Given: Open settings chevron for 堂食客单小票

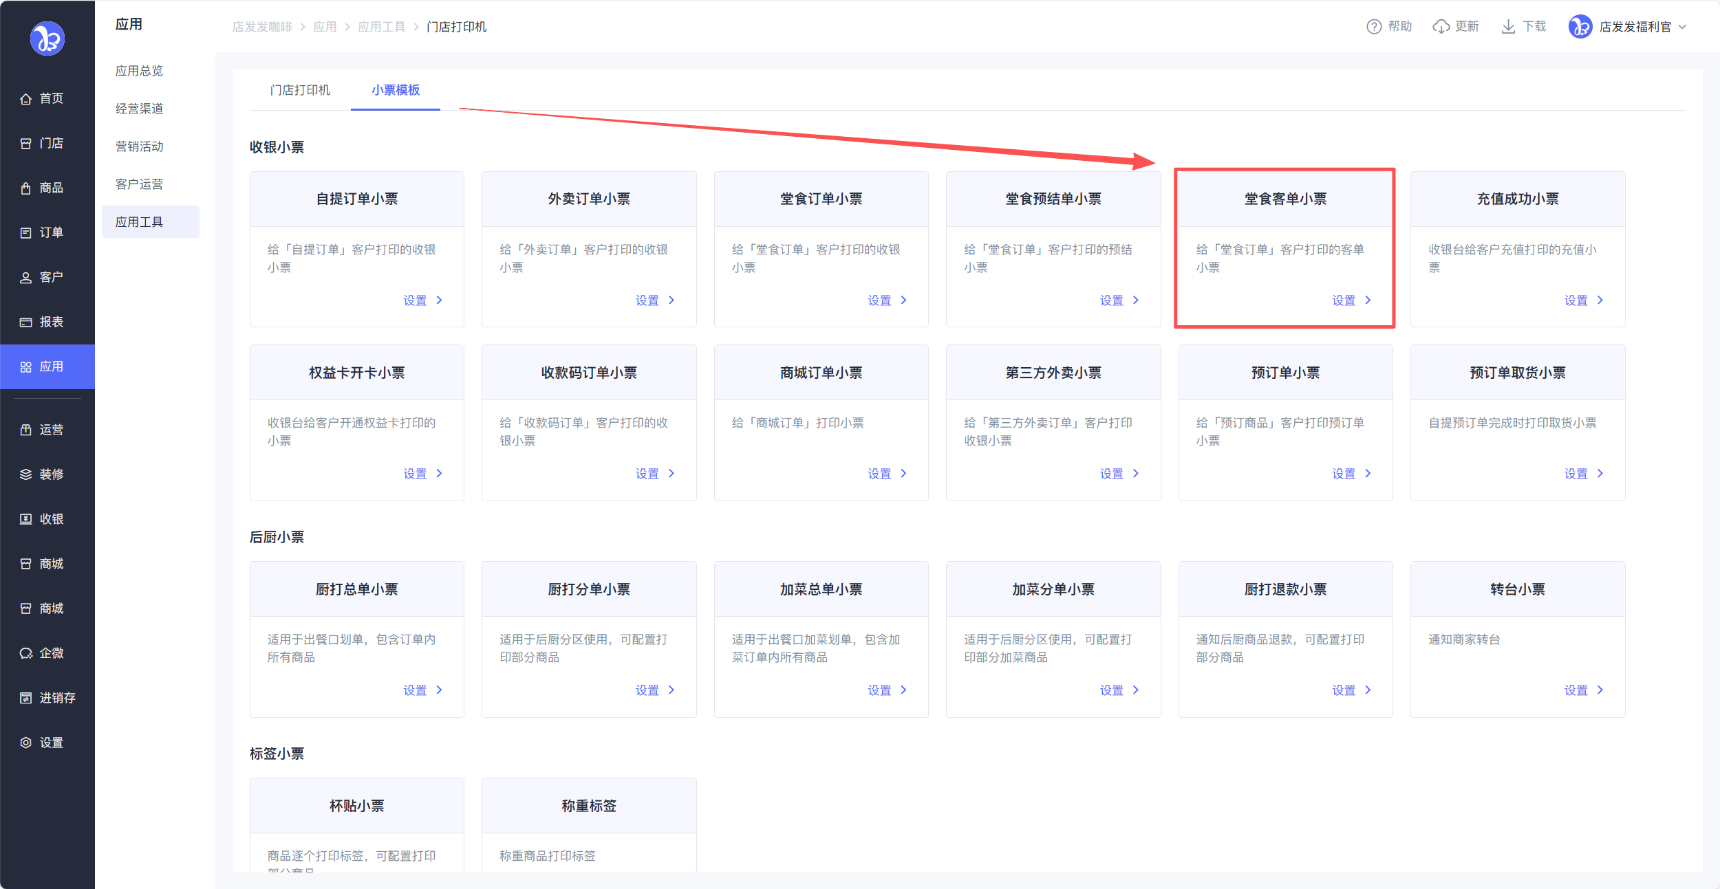Looking at the screenshot, I should click(1368, 300).
